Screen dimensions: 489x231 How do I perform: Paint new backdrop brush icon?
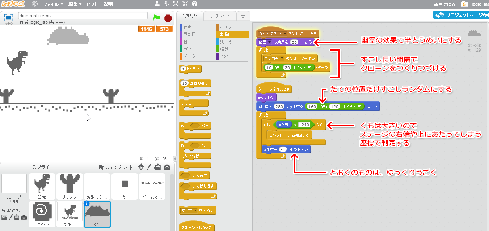10,217
